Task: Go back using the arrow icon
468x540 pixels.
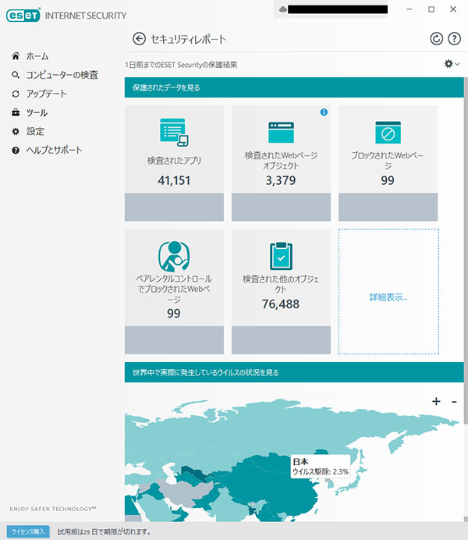Action: 139,39
